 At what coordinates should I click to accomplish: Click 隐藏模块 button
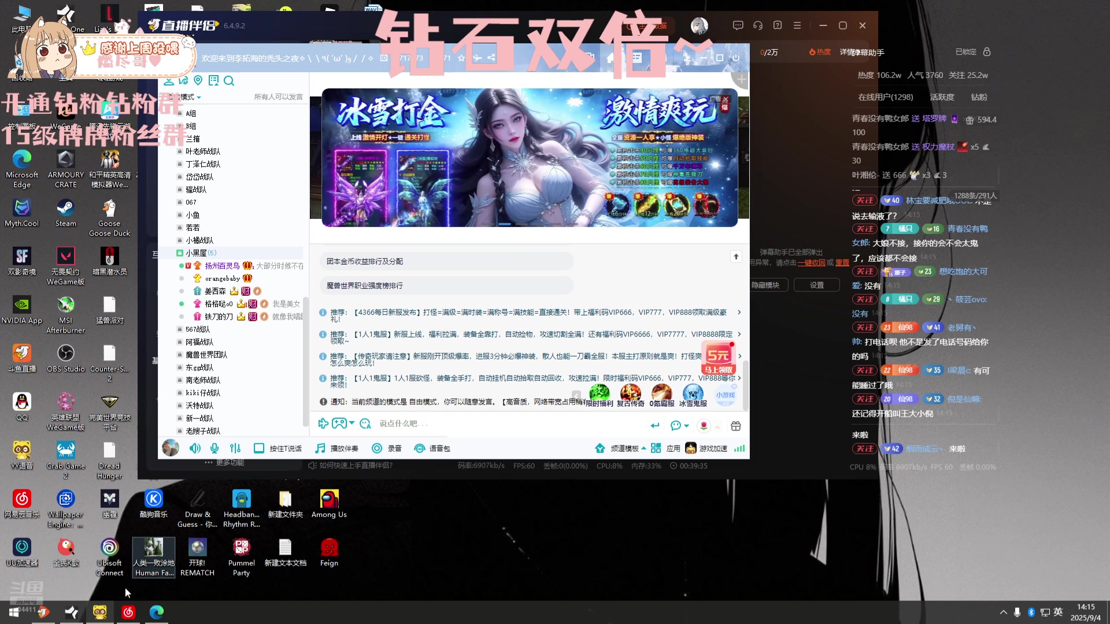tap(765, 285)
